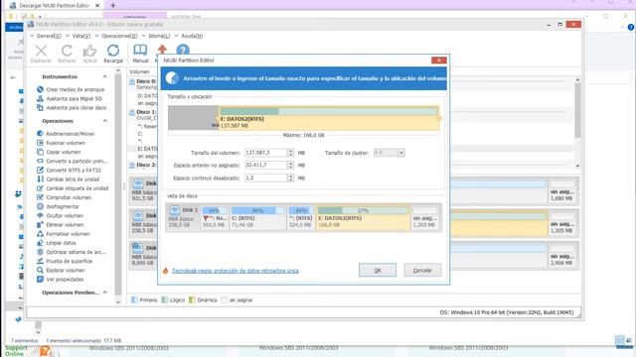Collapse the Operaciones section
Viewport: 636px width, 357px height.
point(105,121)
